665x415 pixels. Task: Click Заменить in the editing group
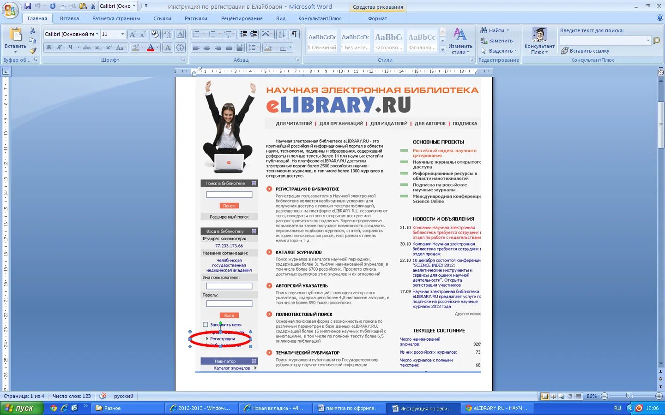pyautogui.click(x=497, y=41)
